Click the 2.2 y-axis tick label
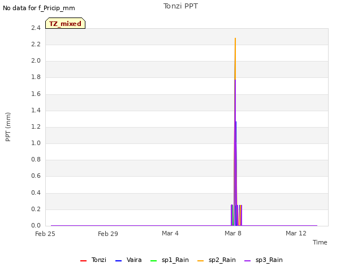The height and width of the screenshot is (271, 362). click(x=36, y=44)
